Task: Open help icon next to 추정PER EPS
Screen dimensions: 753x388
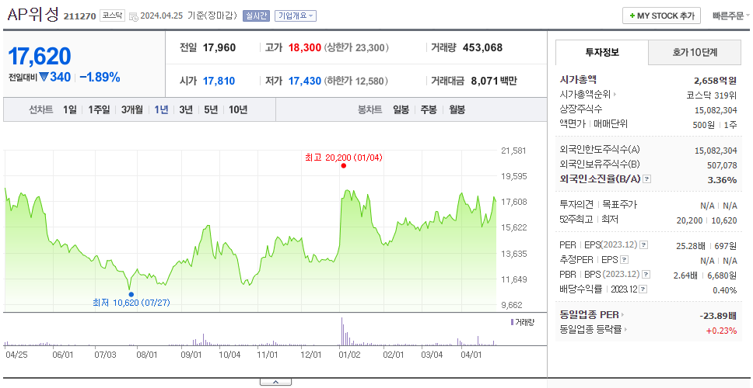Action: [625, 260]
